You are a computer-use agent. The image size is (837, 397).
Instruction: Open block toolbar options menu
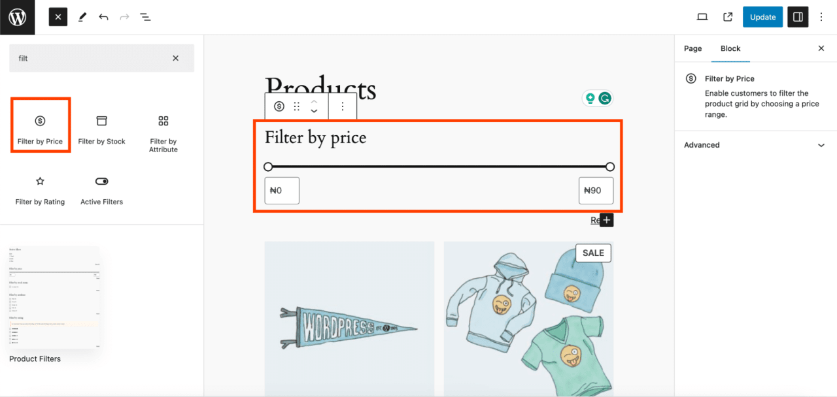[343, 106]
